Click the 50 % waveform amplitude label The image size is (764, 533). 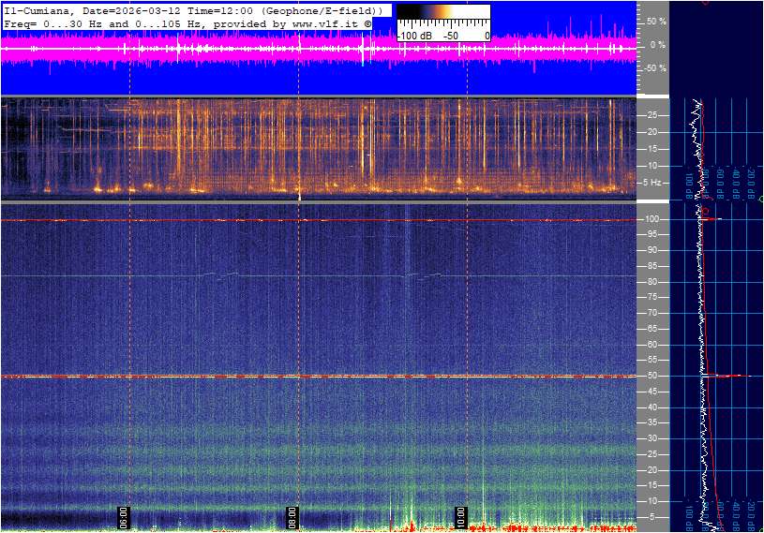pyautogui.click(x=656, y=21)
